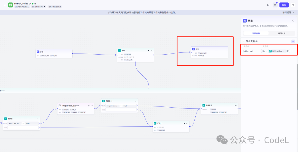Viewport: 298px width, 152px height.
Task: Click the 开始 node icon
Action: (38, 52)
